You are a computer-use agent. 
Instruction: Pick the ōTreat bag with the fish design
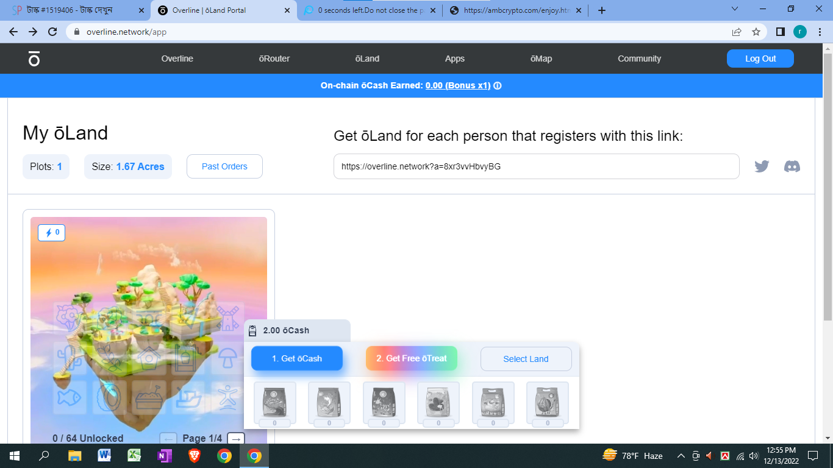point(329,403)
